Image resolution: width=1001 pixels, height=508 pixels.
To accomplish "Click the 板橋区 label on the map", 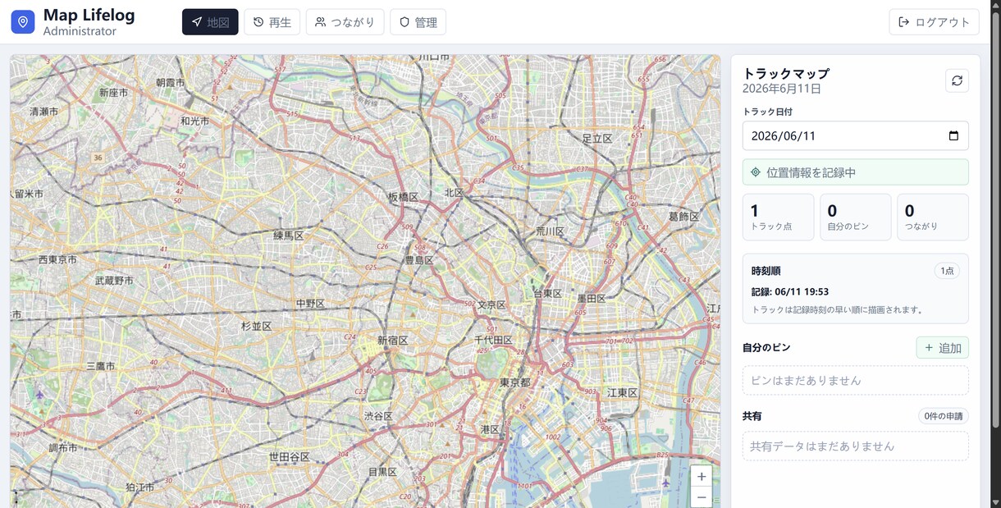I will [x=403, y=197].
